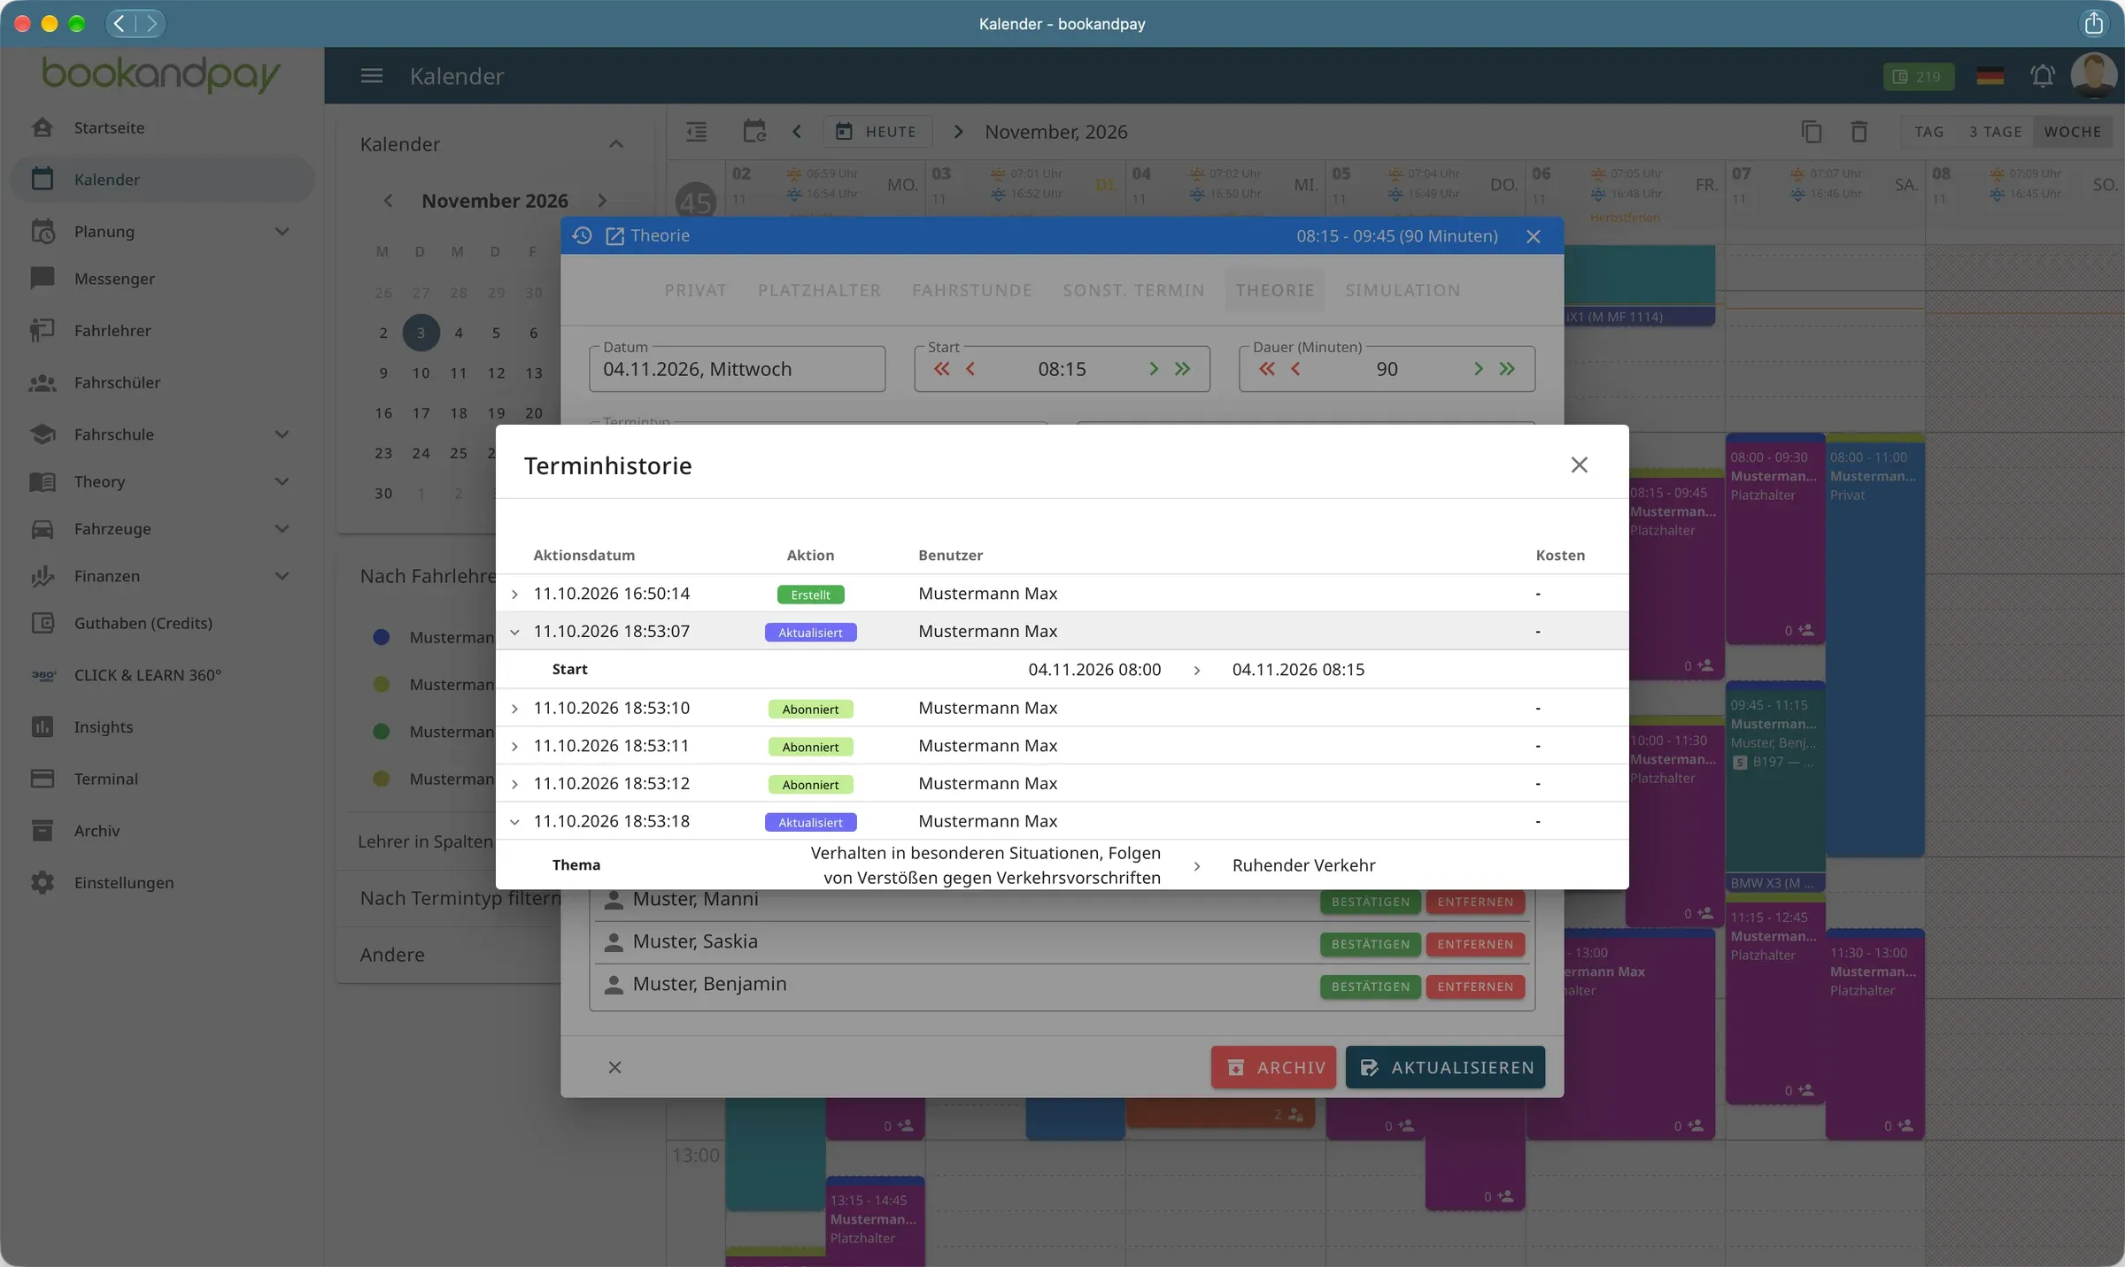
Task: Click the AKTUALISIEREN button
Action: click(x=1446, y=1068)
